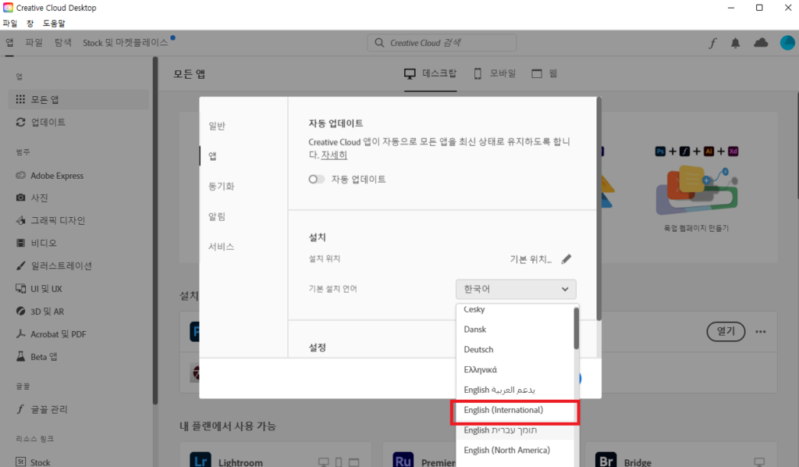This screenshot has width=799, height=467.
Task: Go to 앱 top navigation tab
Action: coord(9,43)
